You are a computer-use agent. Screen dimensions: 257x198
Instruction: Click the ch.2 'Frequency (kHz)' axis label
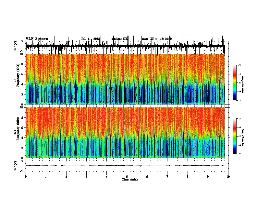[18, 129]
